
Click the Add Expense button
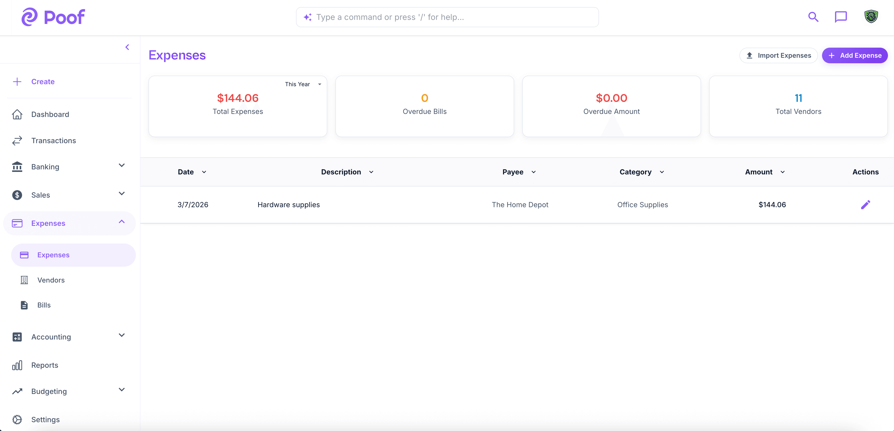(x=855, y=55)
